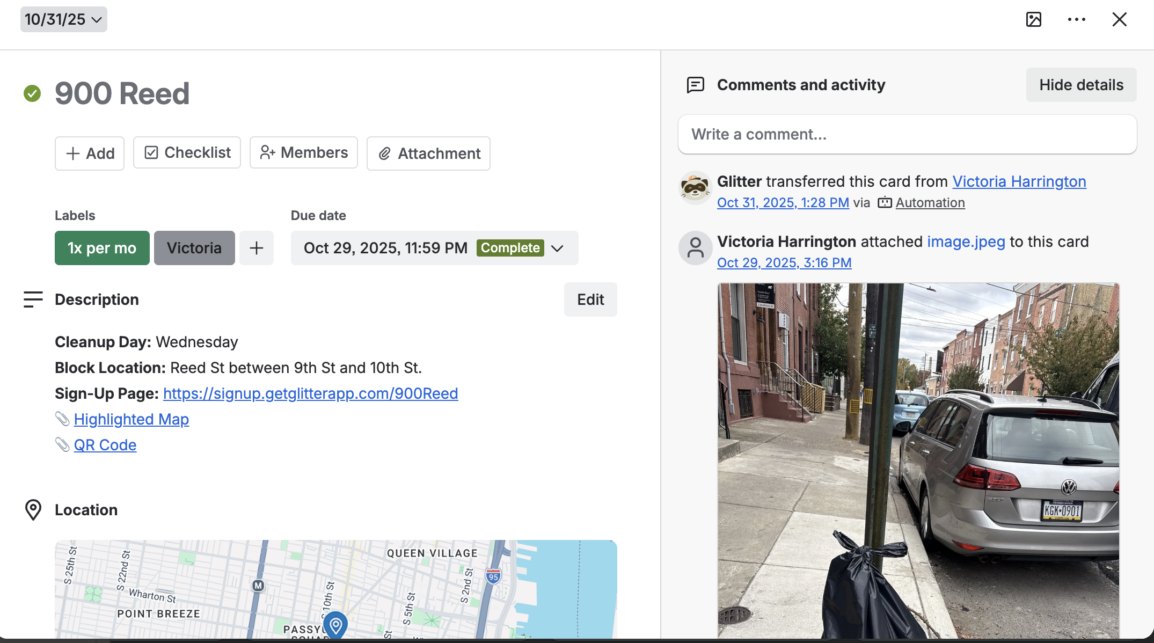Image resolution: width=1154 pixels, height=643 pixels.
Task: Open the Members button
Action: click(x=304, y=153)
